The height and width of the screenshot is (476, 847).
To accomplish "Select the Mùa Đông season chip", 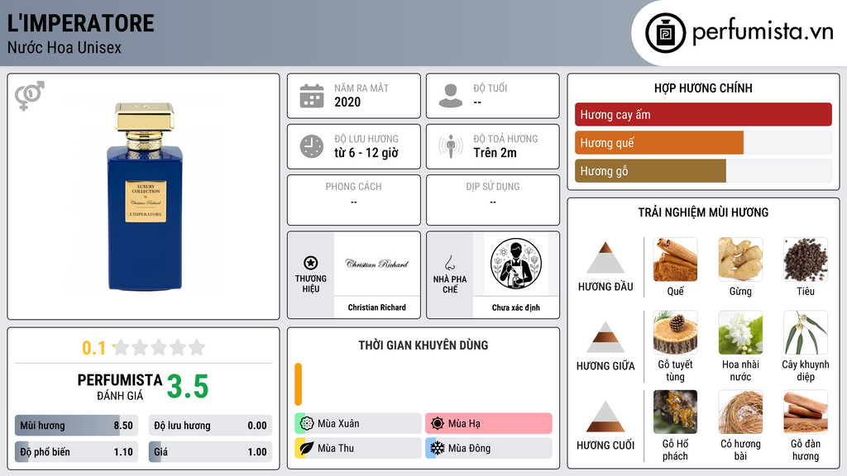I will (x=488, y=448).
